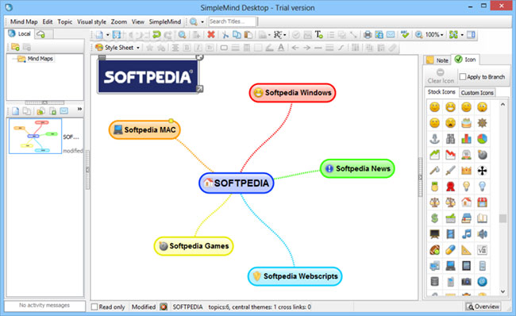Image resolution: width=516 pixels, height=316 pixels.
Task: Toggle the Apply to Branch checkbox
Action: click(463, 77)
